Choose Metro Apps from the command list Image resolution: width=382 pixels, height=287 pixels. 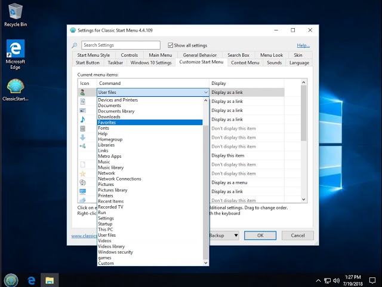click(150, 156)
